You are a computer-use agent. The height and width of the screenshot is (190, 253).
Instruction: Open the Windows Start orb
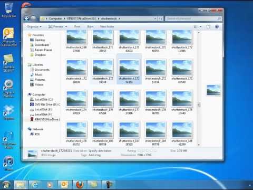point(6,185)
